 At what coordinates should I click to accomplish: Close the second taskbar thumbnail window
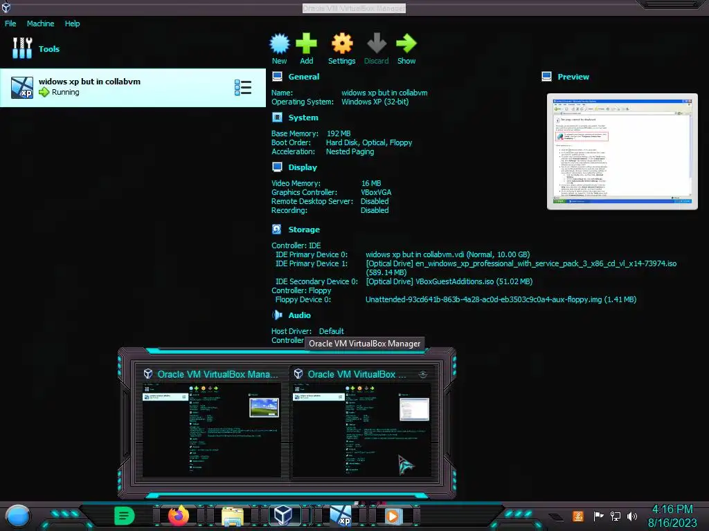(423, 374)
